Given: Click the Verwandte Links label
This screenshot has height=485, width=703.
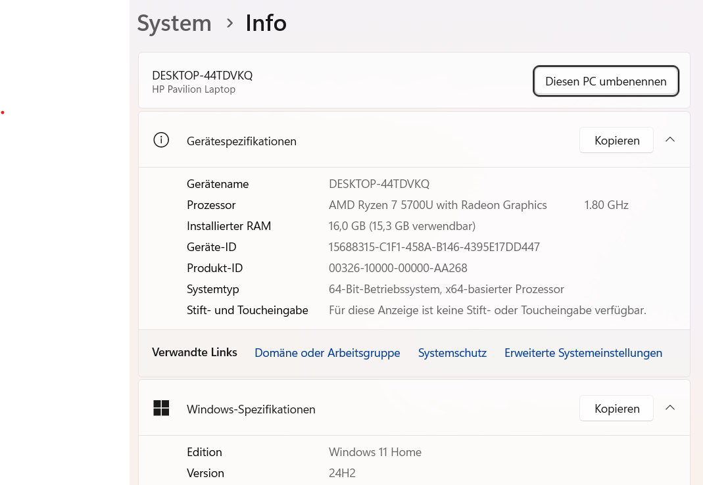Looking at the screenshot, I should (195, 352).
